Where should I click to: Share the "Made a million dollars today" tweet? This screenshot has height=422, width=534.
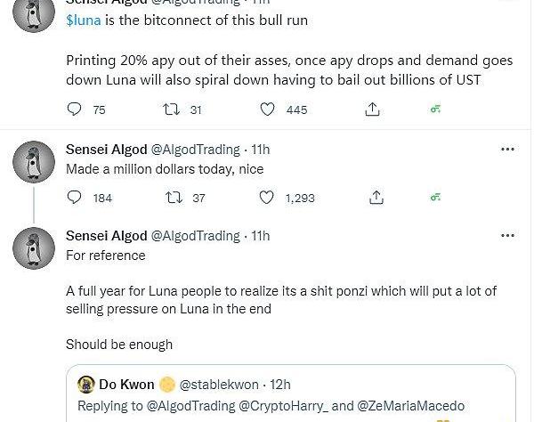coord(376,198)
